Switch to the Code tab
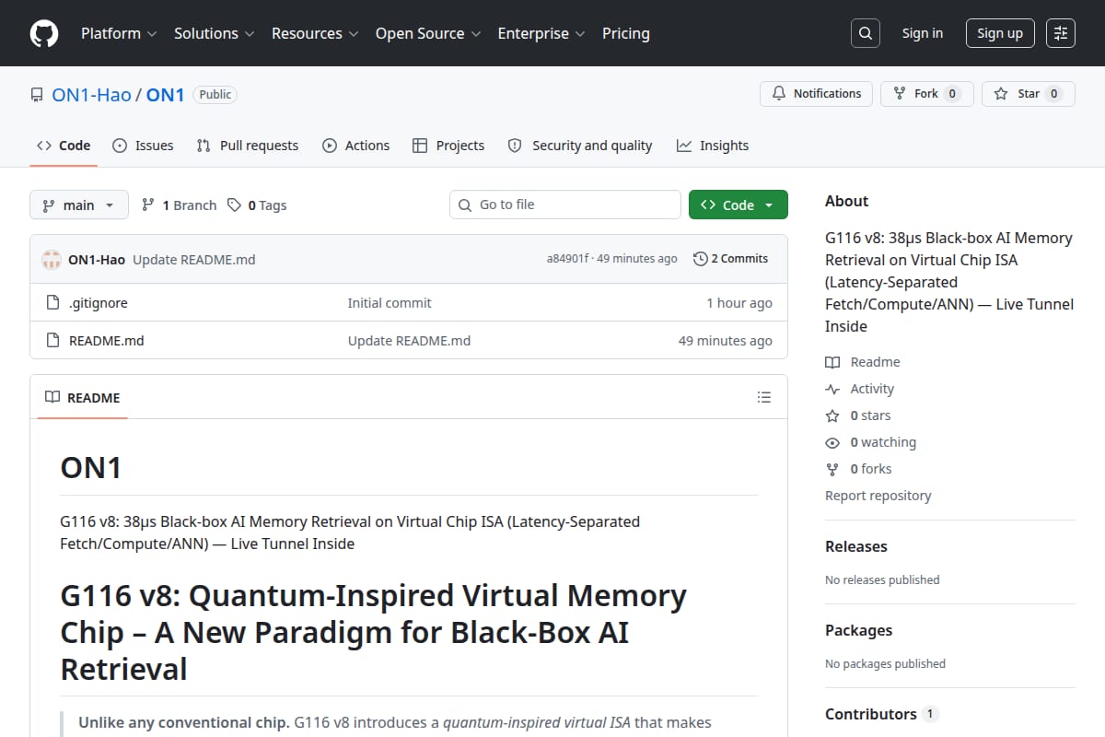 pyautogui.click(x=64, y=146)
